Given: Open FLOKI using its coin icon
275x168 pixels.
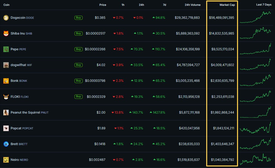Looking at the screenshot, I should click(6, 97).
